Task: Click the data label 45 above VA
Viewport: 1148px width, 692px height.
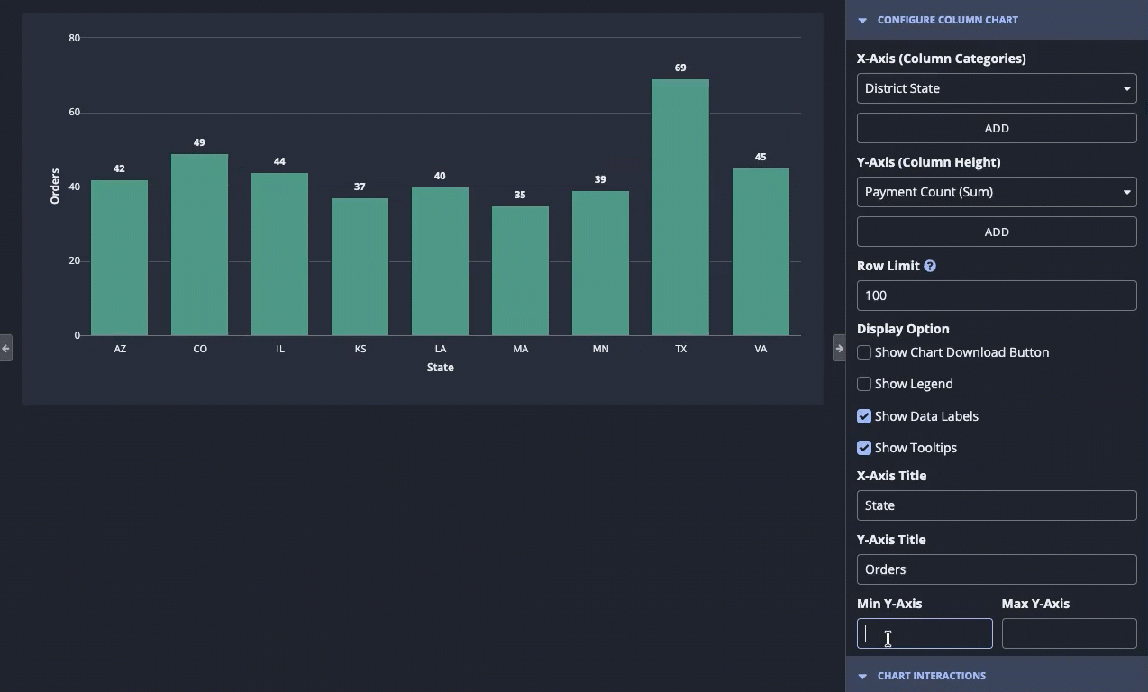Action: point(761,157)
